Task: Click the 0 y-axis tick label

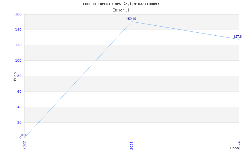Action: pos(20,138)
